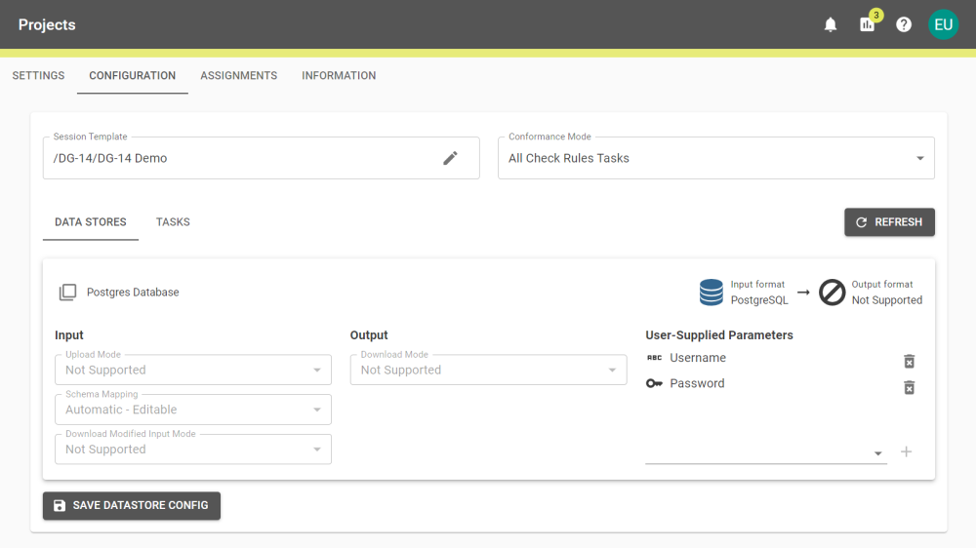Image resolution: width=976 pixels, height=548 pixels.
Task: Switch to the Information tab
Action: pos(339,75)
